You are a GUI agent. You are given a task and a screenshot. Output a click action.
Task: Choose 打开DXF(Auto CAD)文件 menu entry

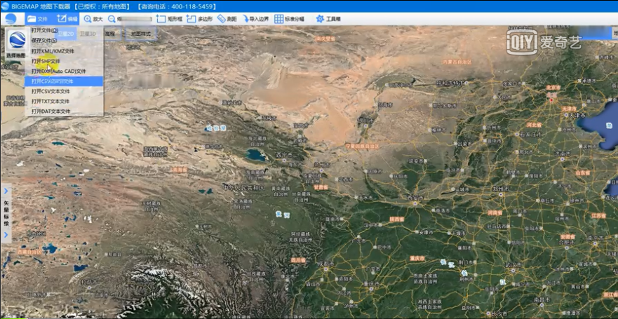65,72
